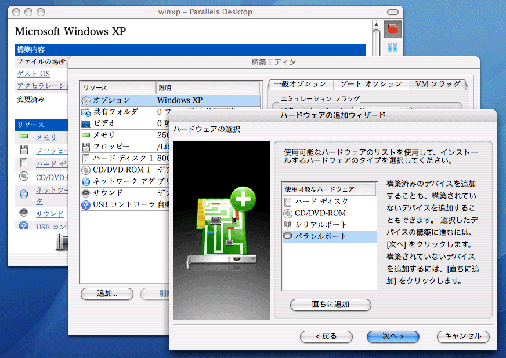Click the 追加... button in configuration editor
Image resolution: width=506 pixels, height=358 pixels.
pyautogui.click(x=107, y=294)
